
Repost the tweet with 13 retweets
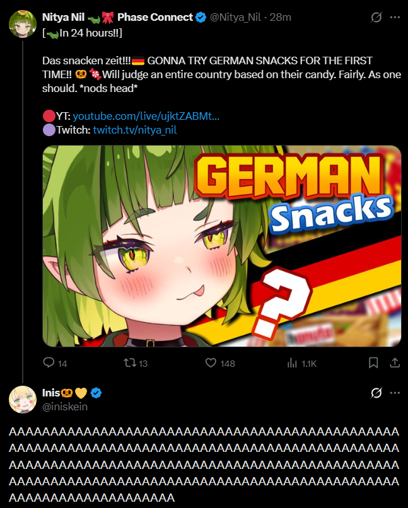coord(130,362)
